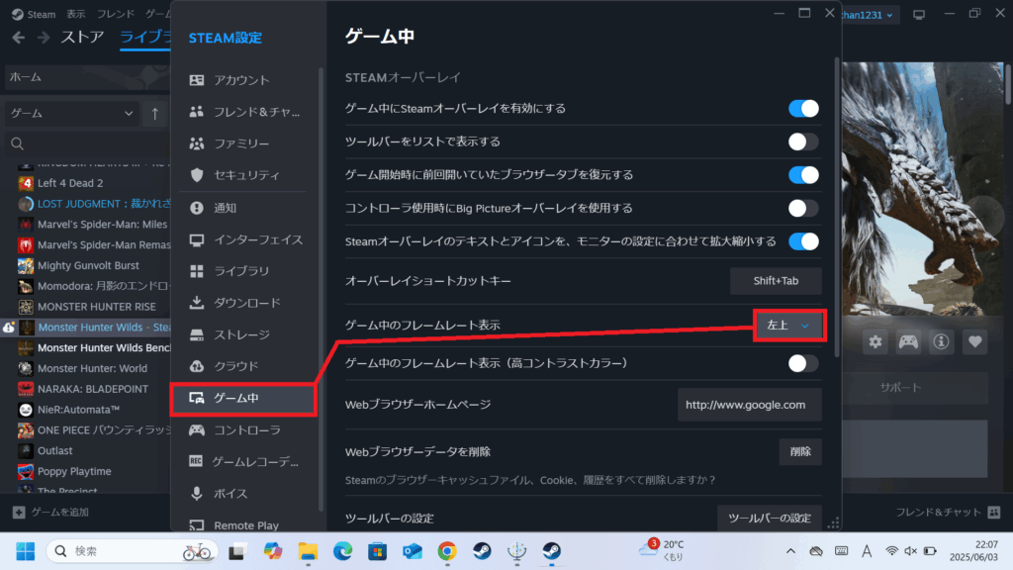The image size is (1013, 570).
Task: Click the library search field
Action: pos(87,144)
